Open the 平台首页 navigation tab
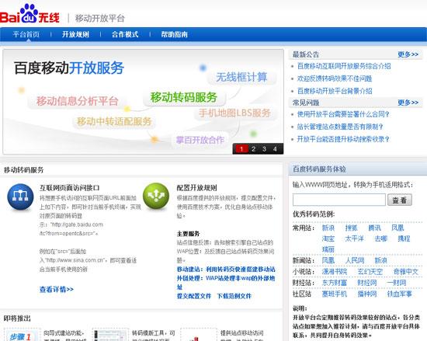 (x=26, y=34)
